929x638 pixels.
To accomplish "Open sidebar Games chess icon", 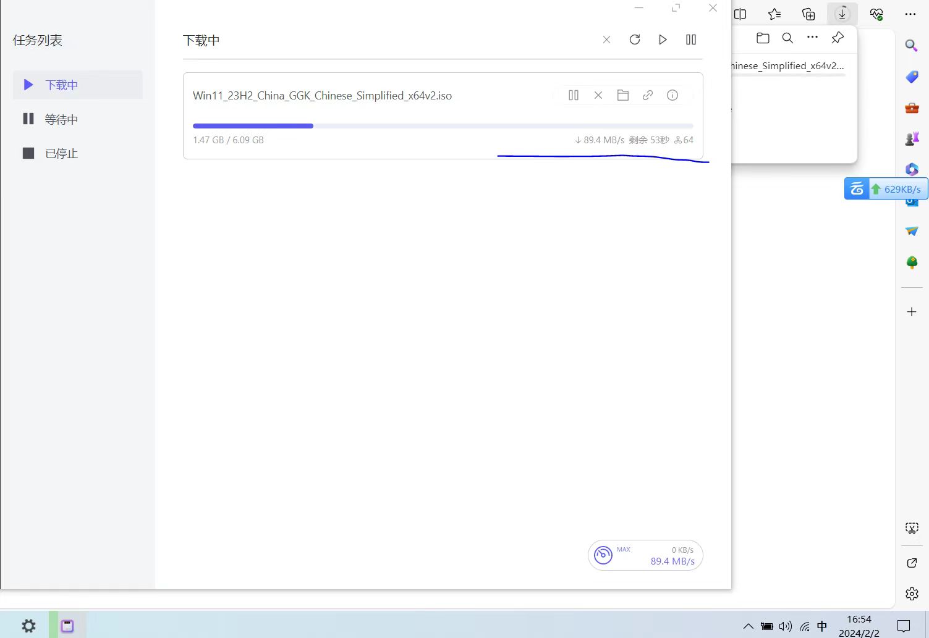I will [x=912, y=138].
